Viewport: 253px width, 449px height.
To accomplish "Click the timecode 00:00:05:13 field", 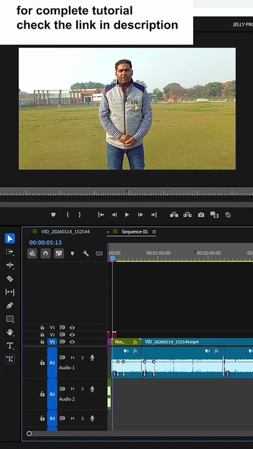I will pyautogui.click(x=46, y=243).
